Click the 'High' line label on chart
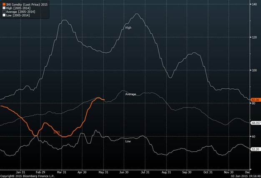This screenshot has width=261, height=178. 128,28
